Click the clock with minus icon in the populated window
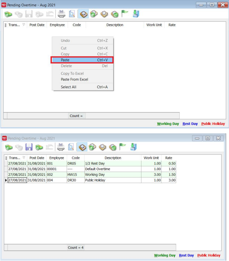 (x=113, y=147)
